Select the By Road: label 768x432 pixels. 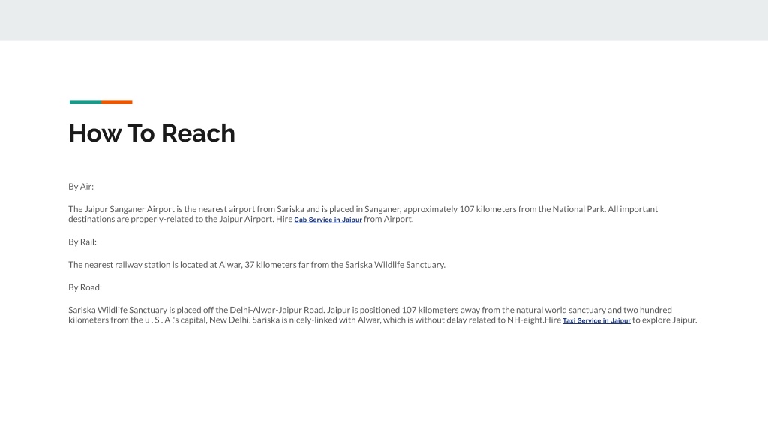click(x=85, y=287)
